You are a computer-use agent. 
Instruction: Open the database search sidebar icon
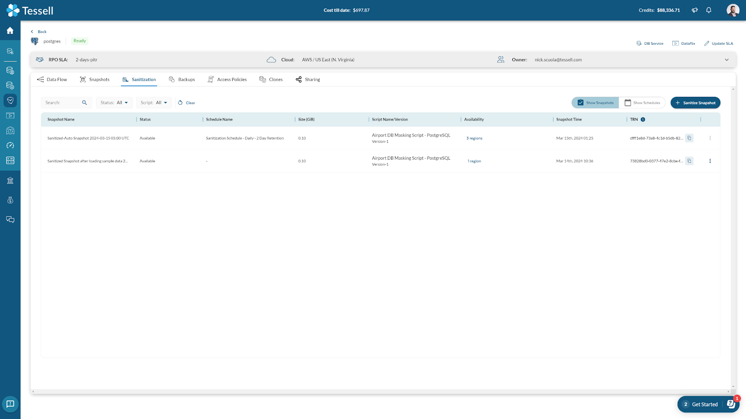coord(10,51)
